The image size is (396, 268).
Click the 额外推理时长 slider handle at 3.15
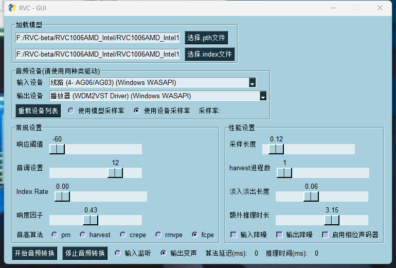pos(332,220)
